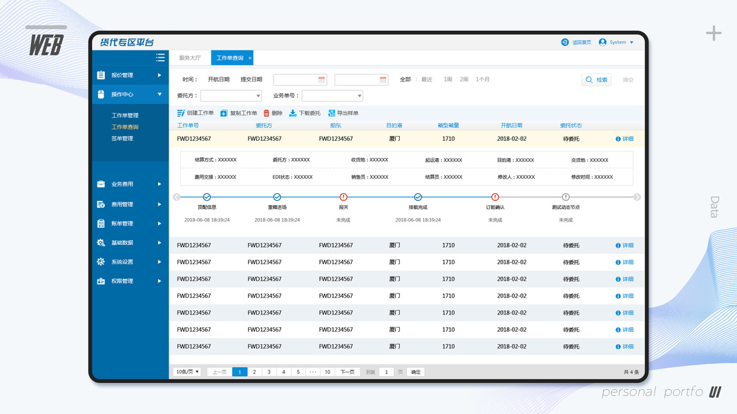Expand the 业务费用 menu arrow
The width and height of the screenshot is (737, 414).
(x=160, y=184)
